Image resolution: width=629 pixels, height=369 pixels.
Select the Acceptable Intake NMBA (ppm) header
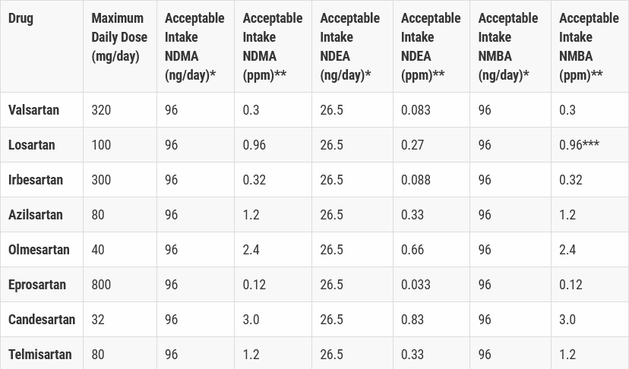tap(589, 46)
